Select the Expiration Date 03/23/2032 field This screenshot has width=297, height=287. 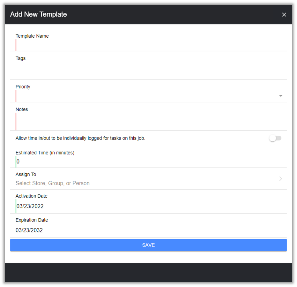(29, 230)
